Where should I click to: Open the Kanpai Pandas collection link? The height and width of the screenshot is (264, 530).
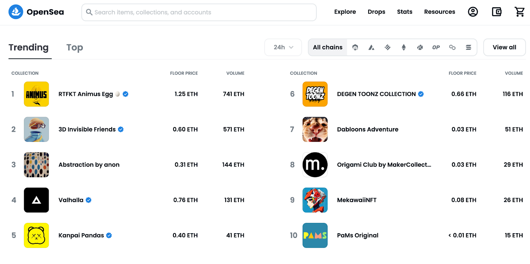tap(81, 236)
